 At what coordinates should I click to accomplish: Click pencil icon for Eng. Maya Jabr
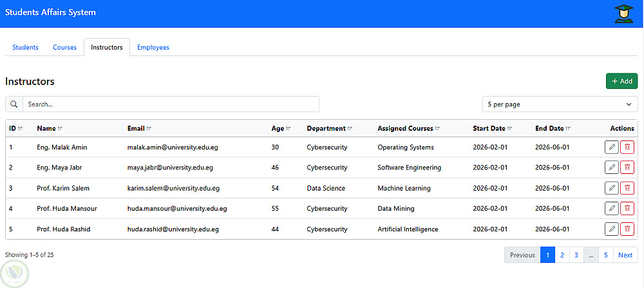click(611, 168)
